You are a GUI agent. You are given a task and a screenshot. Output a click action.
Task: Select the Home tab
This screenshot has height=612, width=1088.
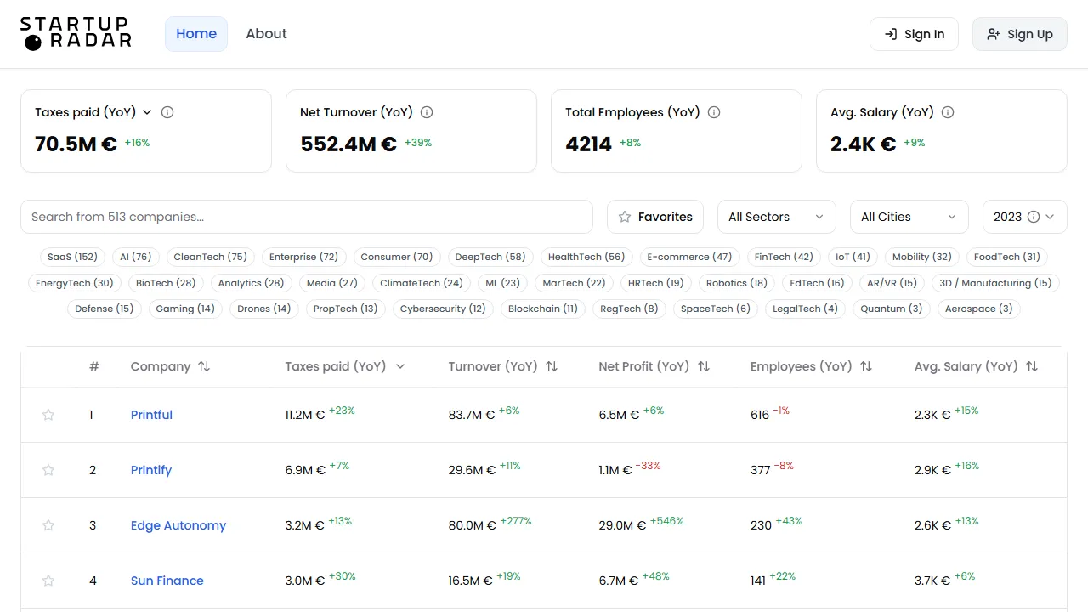point(196,33)
